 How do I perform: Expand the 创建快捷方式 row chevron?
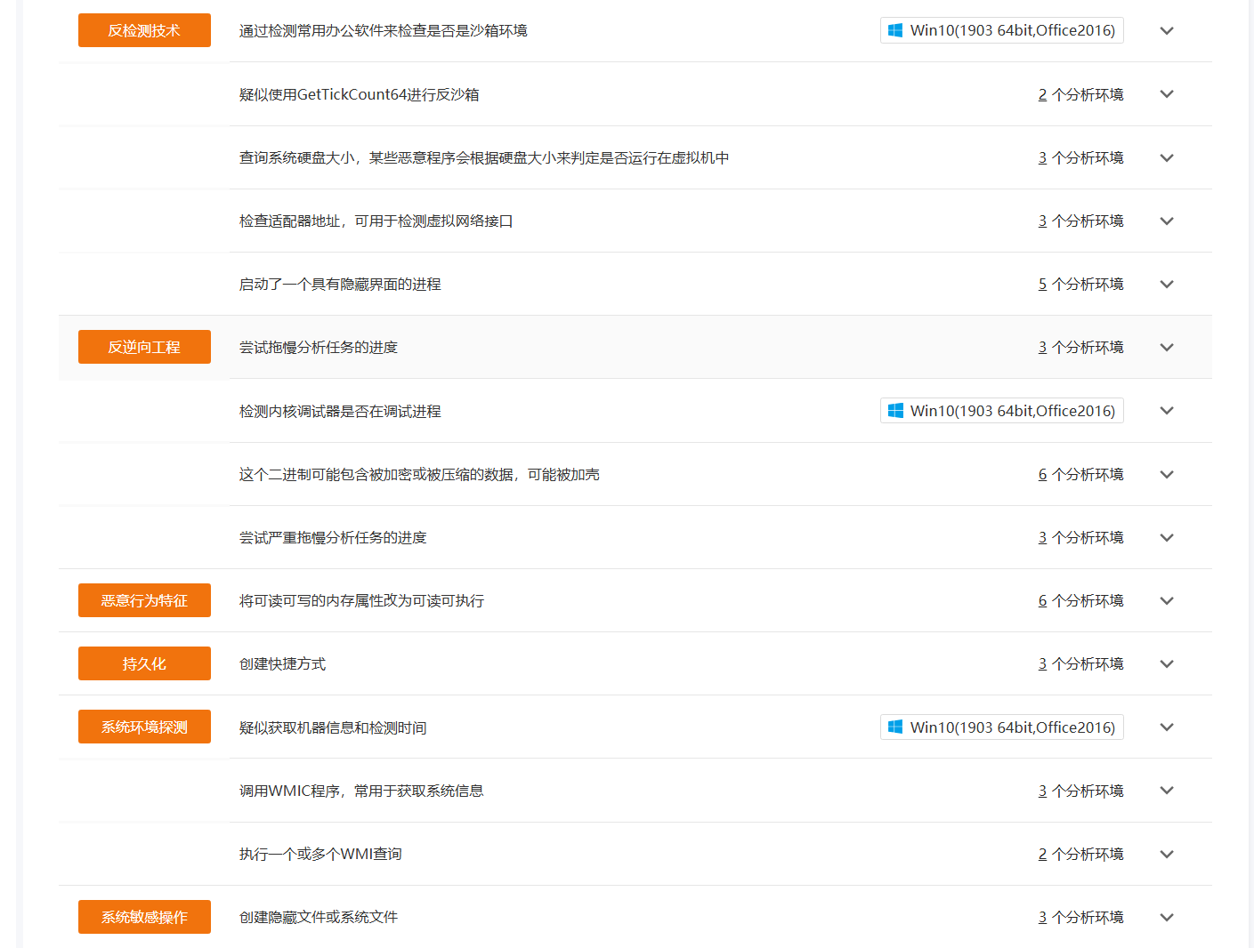pyautogui.click(x=1167, y=663)
